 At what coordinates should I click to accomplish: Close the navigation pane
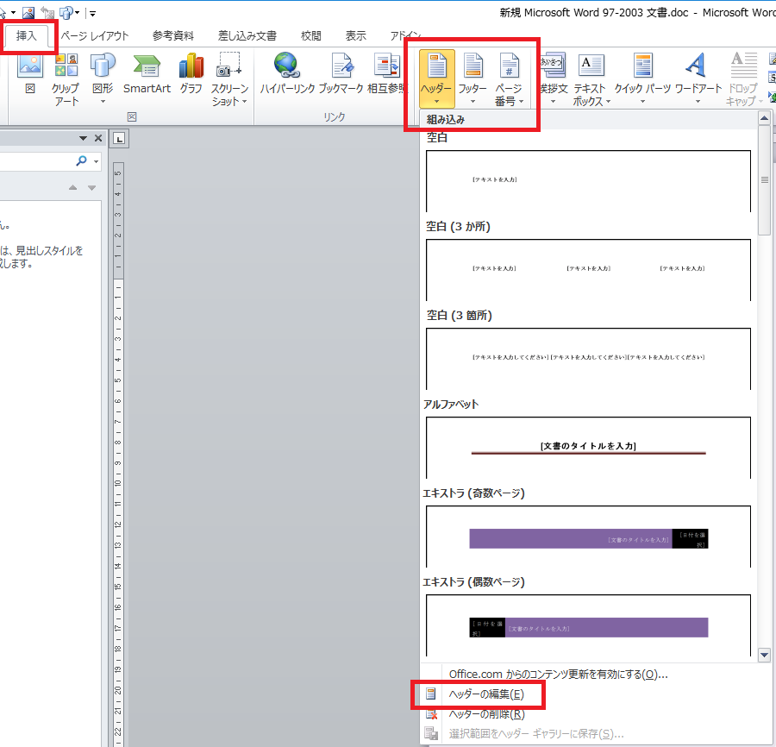(98, 138)
